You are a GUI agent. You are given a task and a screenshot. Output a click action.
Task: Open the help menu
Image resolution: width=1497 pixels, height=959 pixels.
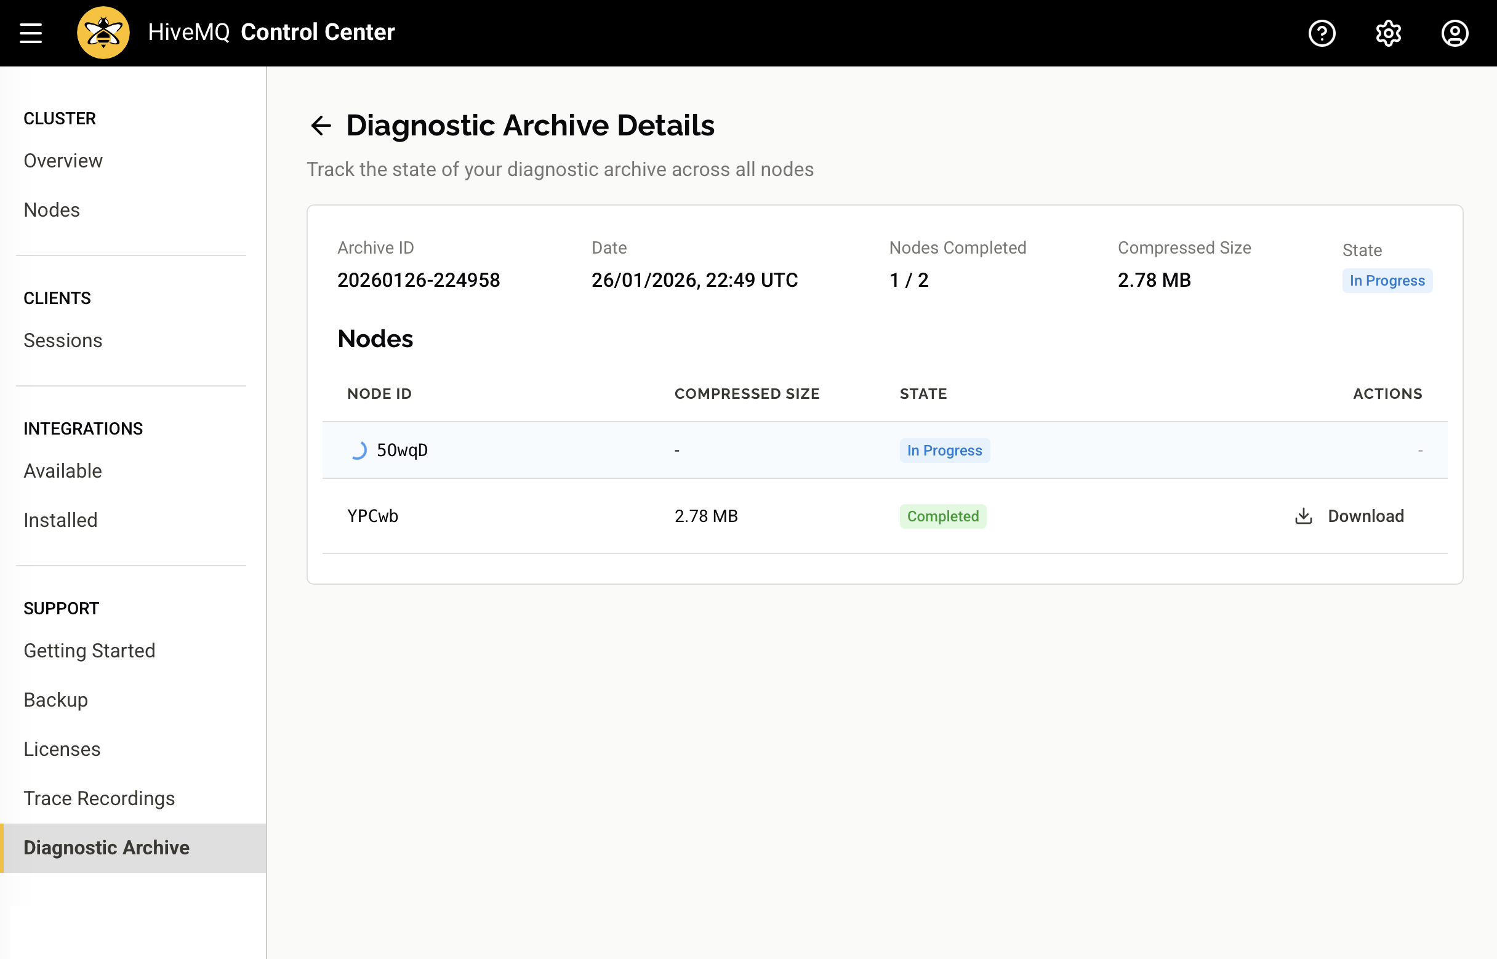click(x=1322, y=33)
